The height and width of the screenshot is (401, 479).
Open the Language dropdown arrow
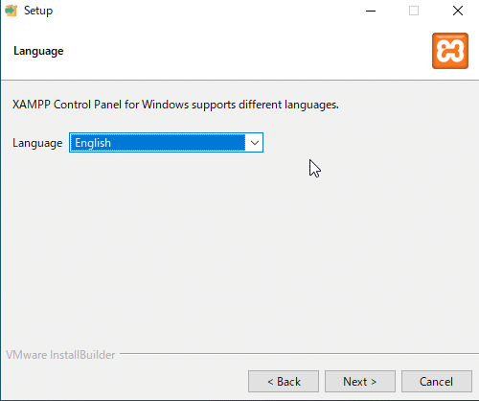[255, 143]
